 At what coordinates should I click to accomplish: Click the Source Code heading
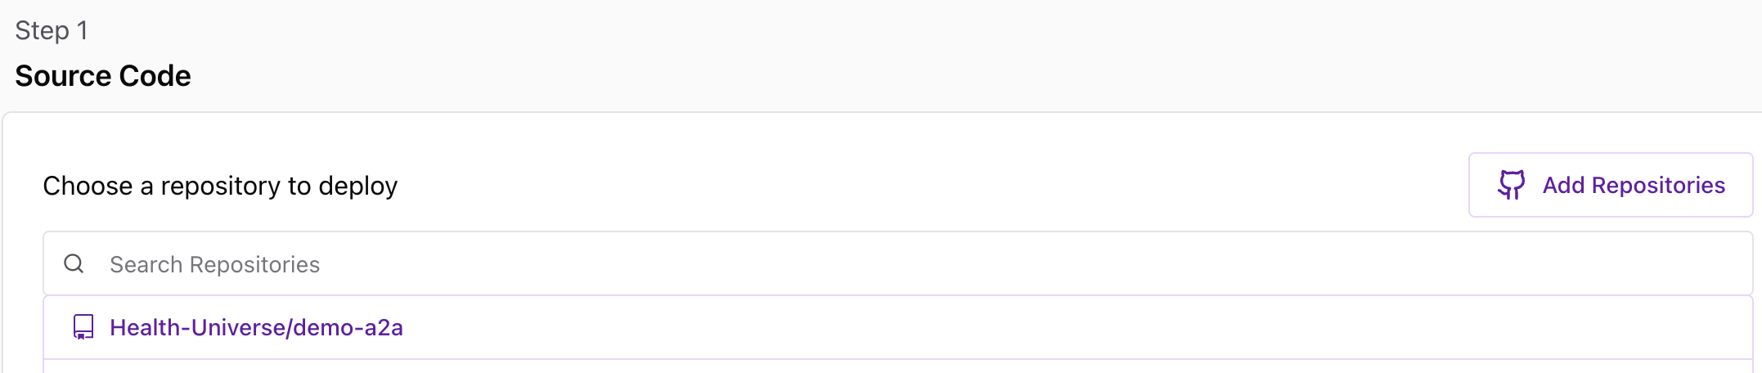tap(103, 76)
